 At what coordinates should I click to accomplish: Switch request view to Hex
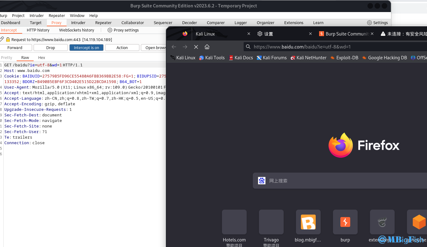[42, 58]
